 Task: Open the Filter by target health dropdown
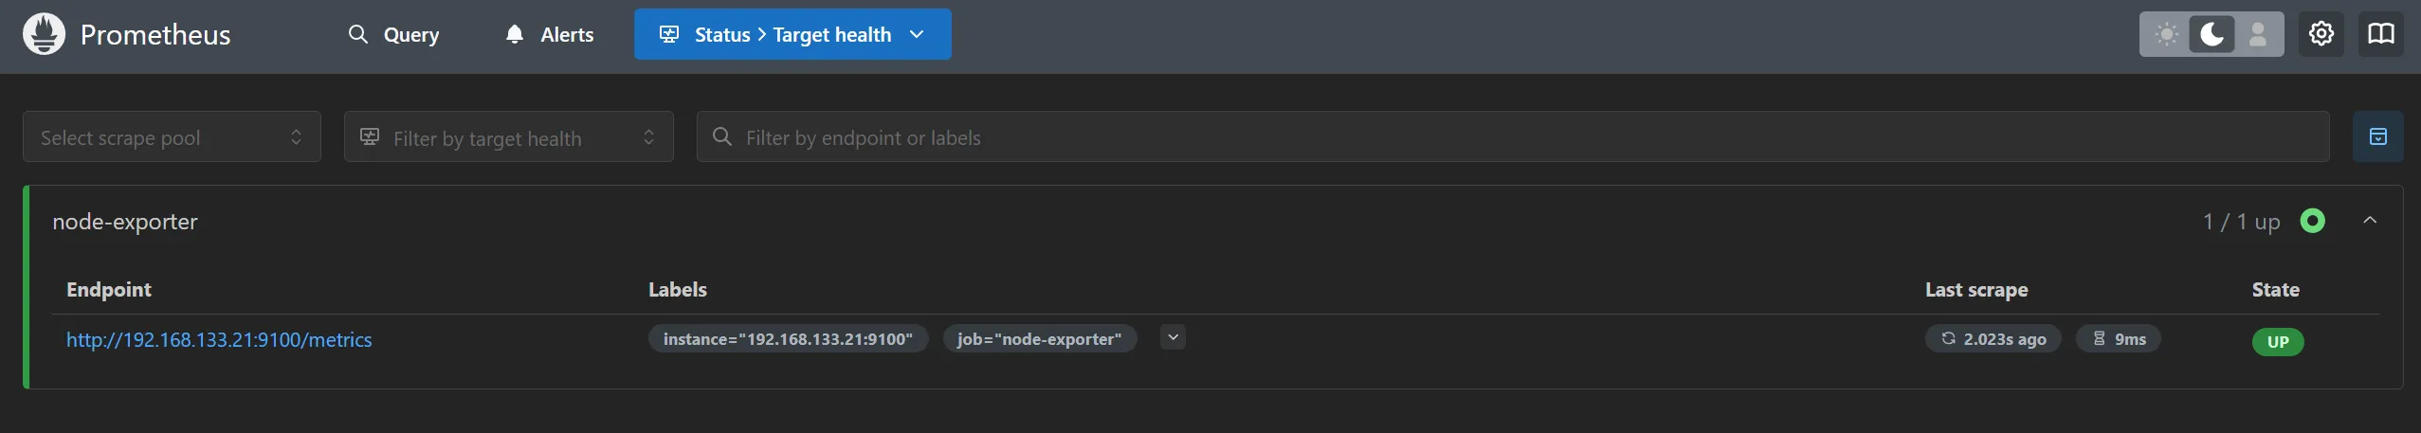coord(508,137)
